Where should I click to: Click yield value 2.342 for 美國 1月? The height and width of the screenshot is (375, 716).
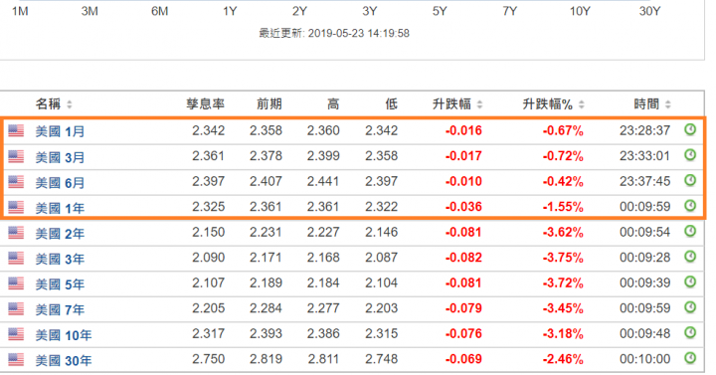point(208,130)
